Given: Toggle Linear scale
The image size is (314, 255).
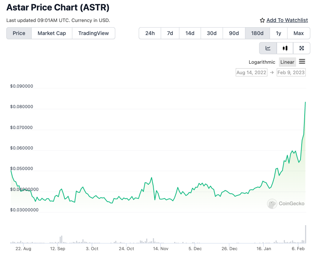Looking at the screenshot, I should point(287,62).
